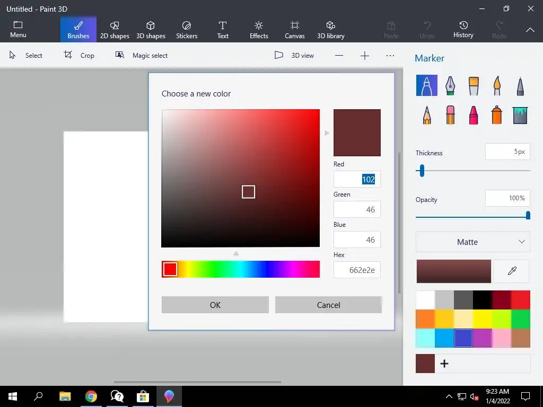Open the 2D shapes tab
The height and width of the screenshot is (407, 543).
[115, 30]
